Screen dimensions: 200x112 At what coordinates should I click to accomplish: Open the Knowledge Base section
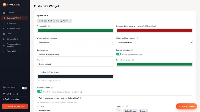coord(15,28)
